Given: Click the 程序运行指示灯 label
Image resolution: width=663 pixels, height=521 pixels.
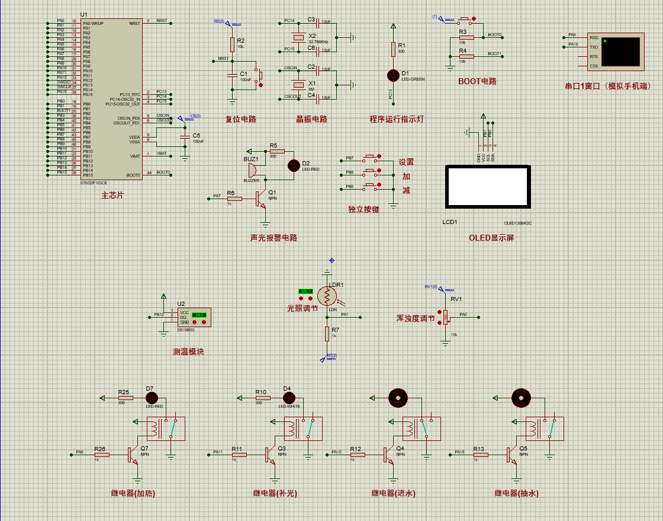Looking at the screenshot, I should pos(397,119).
